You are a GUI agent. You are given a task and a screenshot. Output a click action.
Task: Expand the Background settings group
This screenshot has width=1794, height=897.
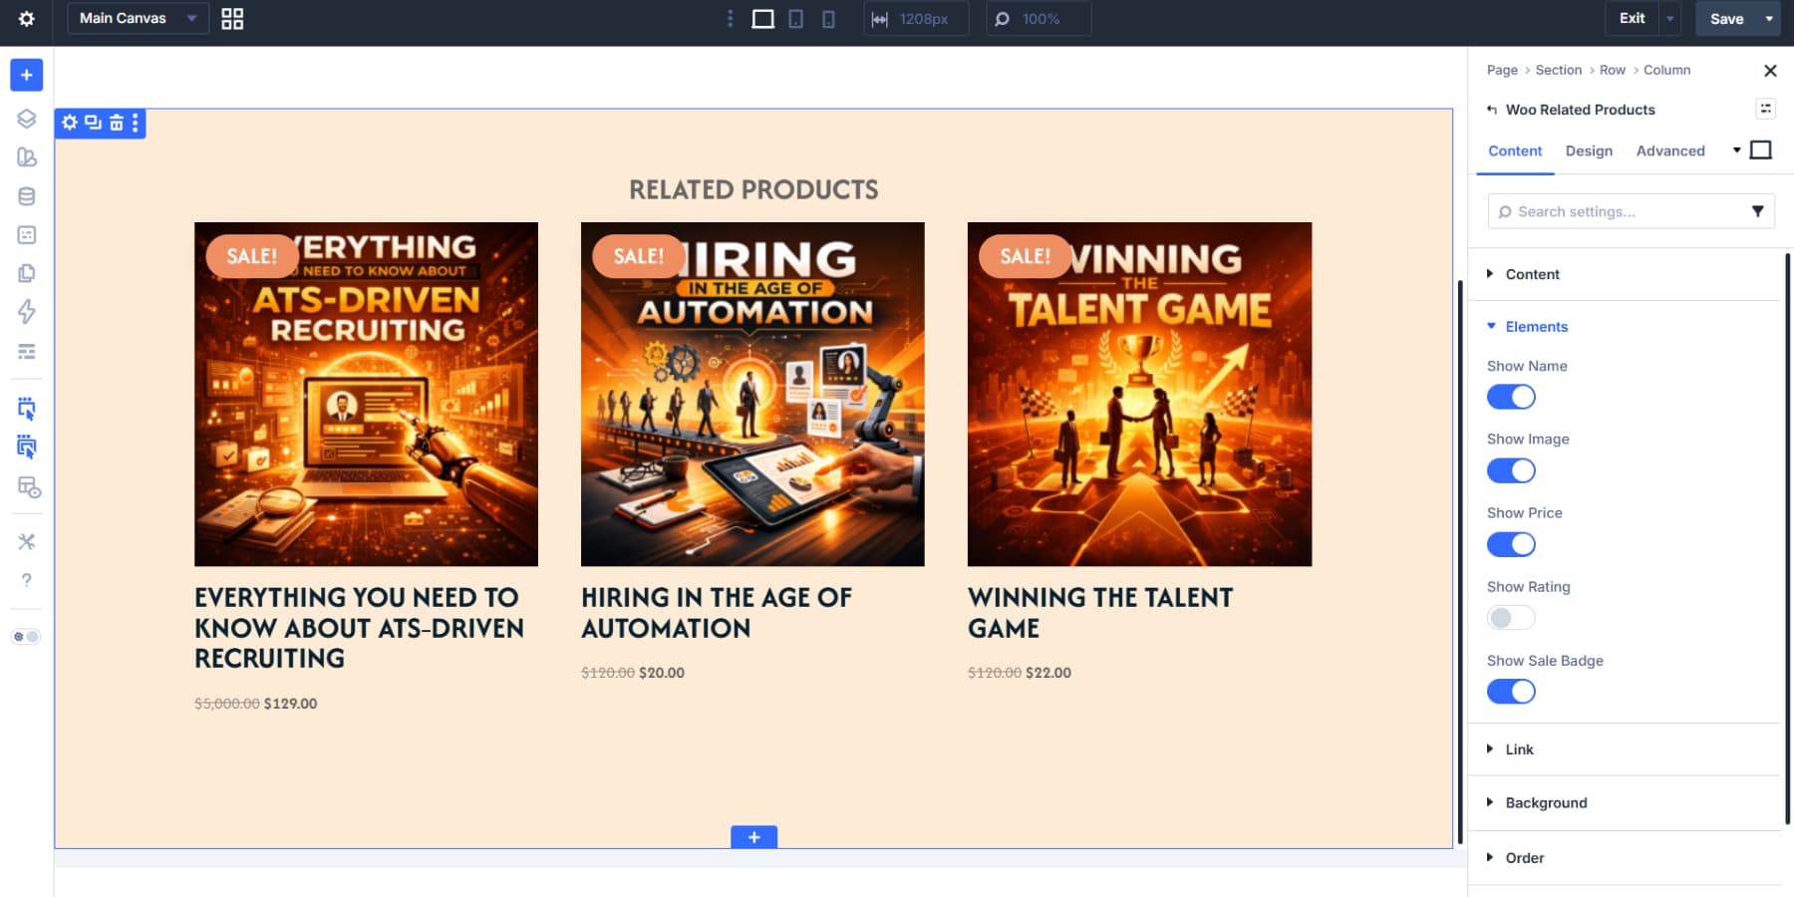pyautogui.click(x=1545, y=803)
